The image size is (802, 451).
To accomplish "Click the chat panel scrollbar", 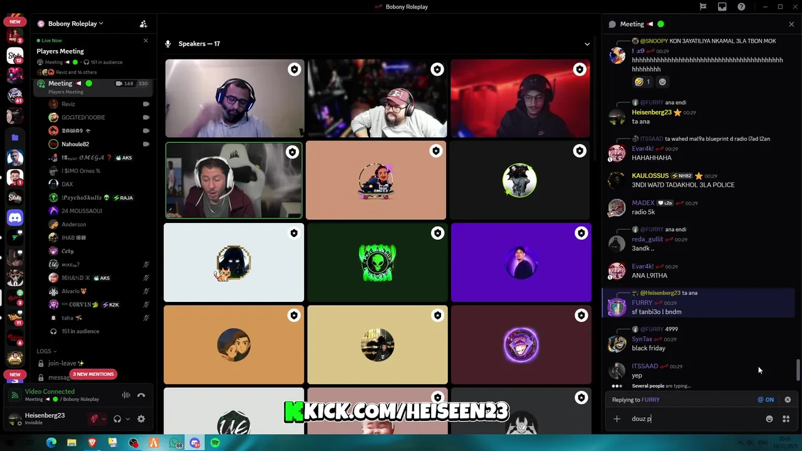I will click(798, 370).
